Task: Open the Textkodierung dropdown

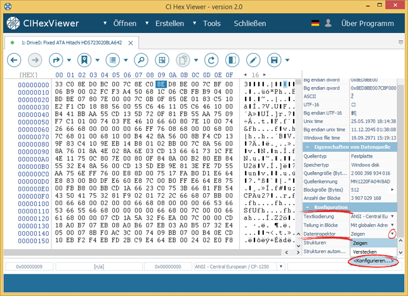Action: coord(392,217)
